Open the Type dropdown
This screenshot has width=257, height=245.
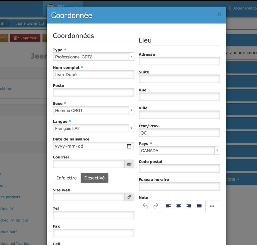pyautogui.click(x=93, y=57)
